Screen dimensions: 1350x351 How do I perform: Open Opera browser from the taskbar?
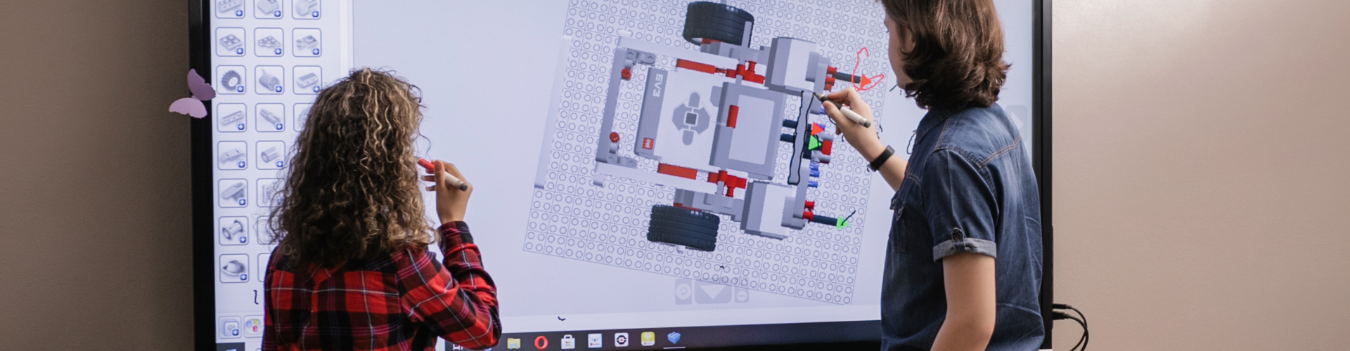[x=540, y=342]
